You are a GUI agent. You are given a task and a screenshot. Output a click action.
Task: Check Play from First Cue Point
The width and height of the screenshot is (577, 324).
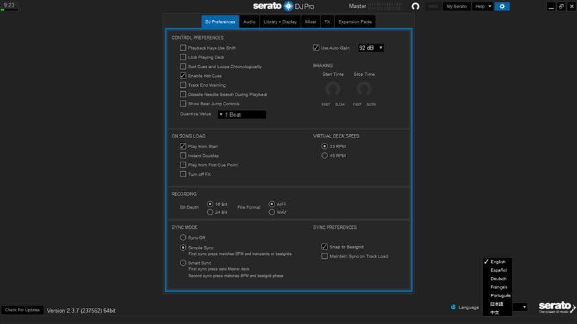pos(183,165)
